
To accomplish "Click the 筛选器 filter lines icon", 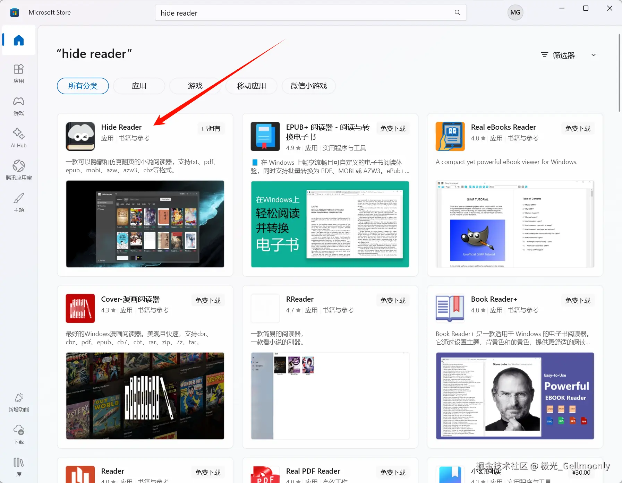I will [545, 55].
